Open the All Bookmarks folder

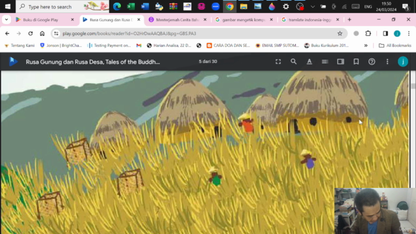[x=395, y=45]
